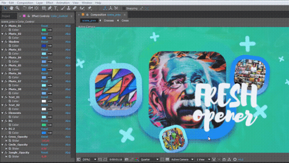289x163 pixels.
Task: Select the Roto Brush tool
Action: click(x=82, y=8)
